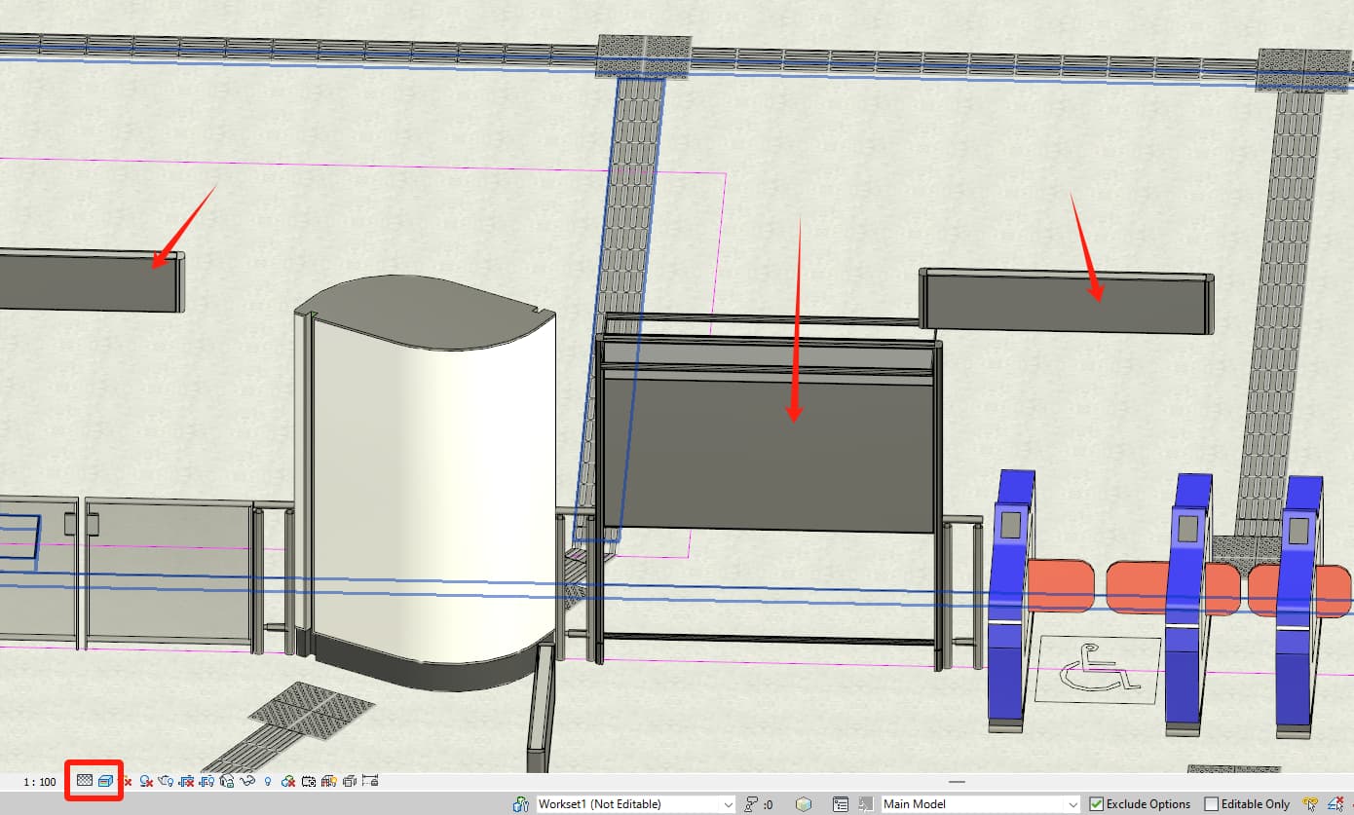Open the Detail Level control
The height and width of the screenshot is (815, 1354).
[x=86, y=780]
